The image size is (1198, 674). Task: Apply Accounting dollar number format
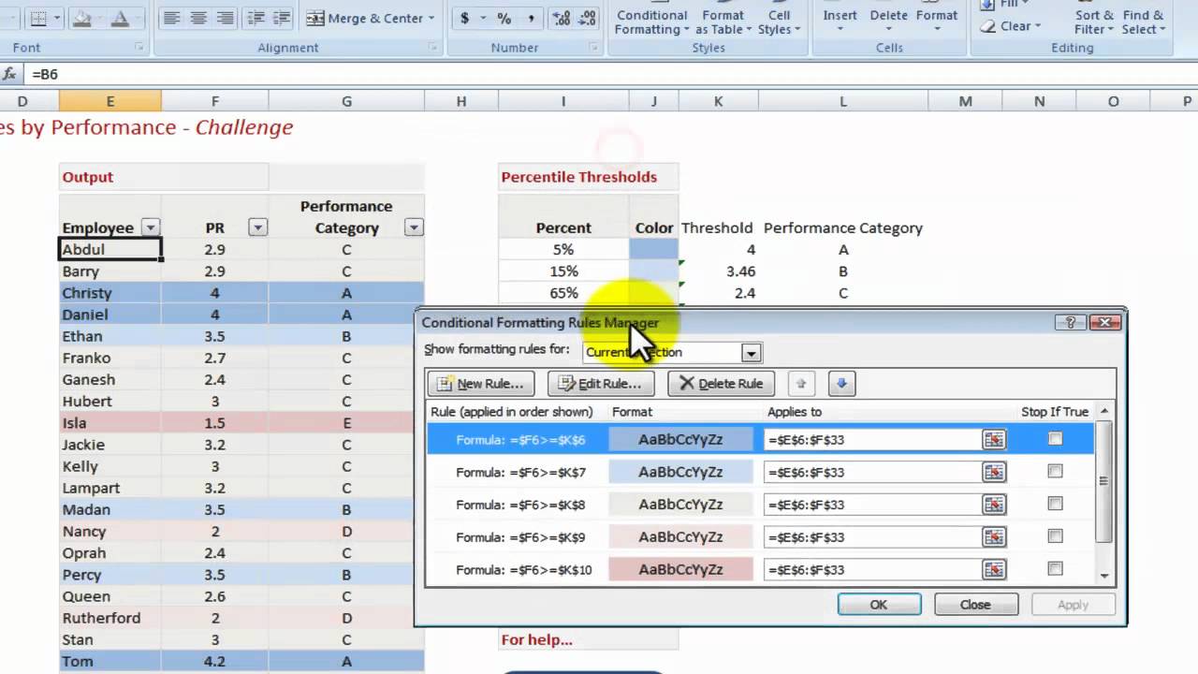point(465,18)
